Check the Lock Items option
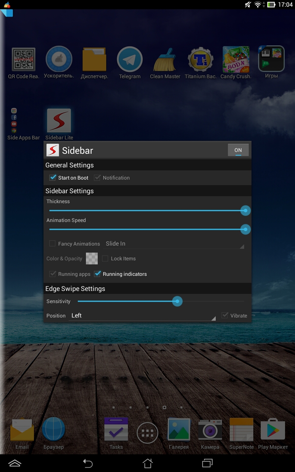Screen dimensions: 295x472 point(105,258)
